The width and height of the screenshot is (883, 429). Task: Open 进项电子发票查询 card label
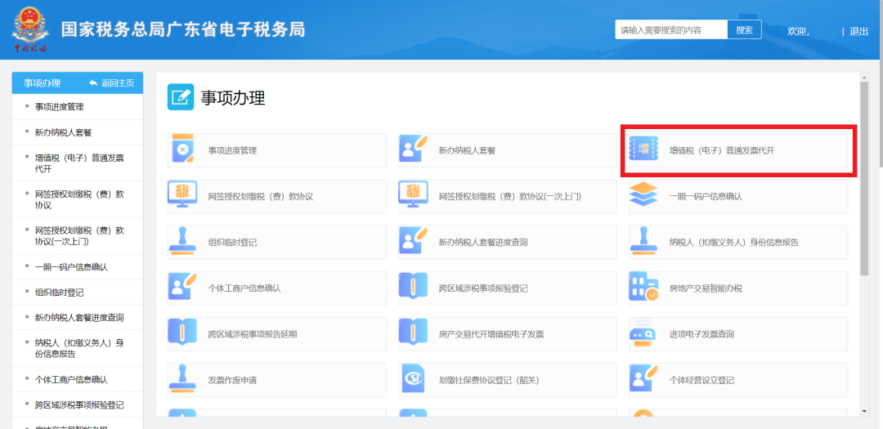701,334
